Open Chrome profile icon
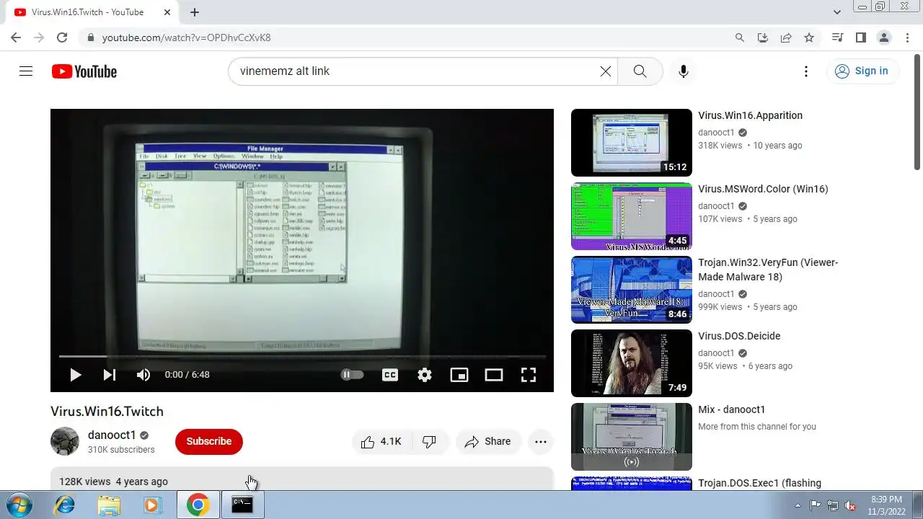The image size is (923, 519). tap(883, 37)
